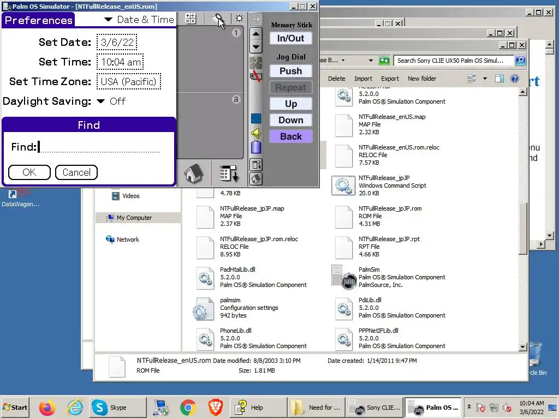Click Import in the Explorer toolbar
This screenshot has height=419, width=559.
coord(363,79)
